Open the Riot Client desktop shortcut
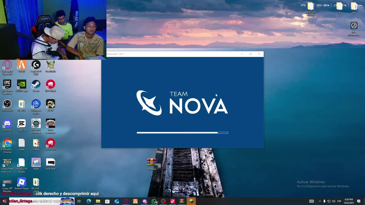Screen dimensions: 365x205 point(50,86)
